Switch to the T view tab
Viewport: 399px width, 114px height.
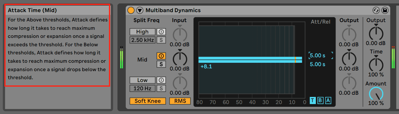pyautogui.click(x=313, y=100)
